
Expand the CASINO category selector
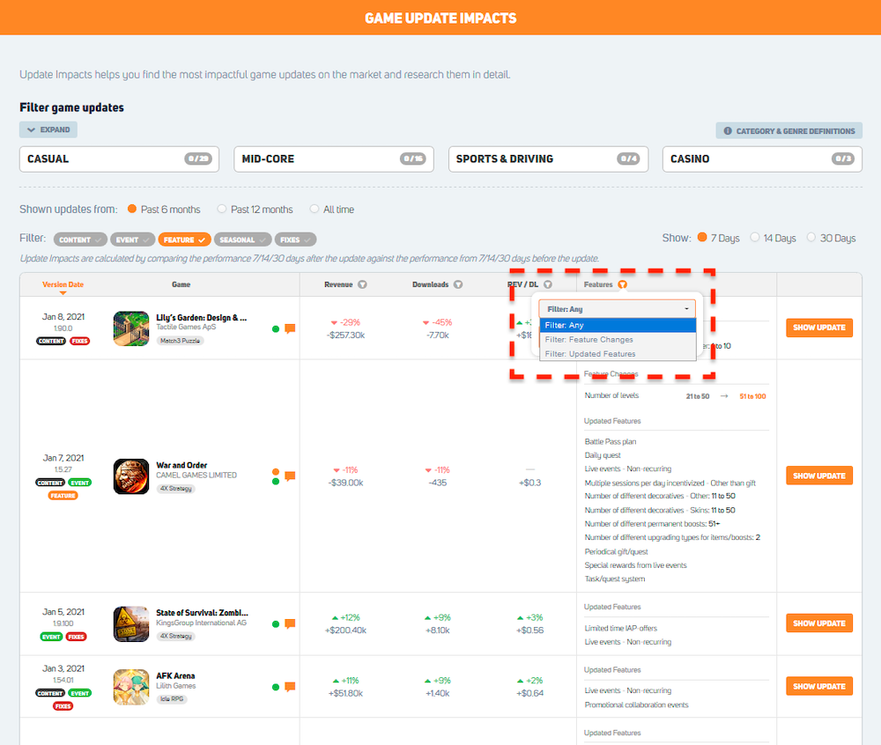(762, 159)
